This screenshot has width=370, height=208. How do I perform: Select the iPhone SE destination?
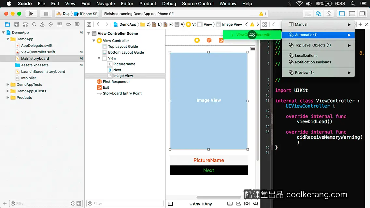(86, 14)
